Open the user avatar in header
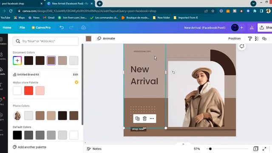 click(x=235, y=28)
